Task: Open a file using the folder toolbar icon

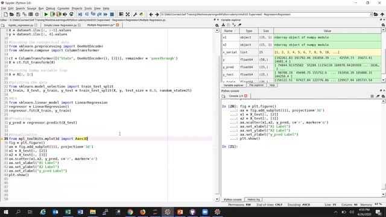Action: click(11, 14)
